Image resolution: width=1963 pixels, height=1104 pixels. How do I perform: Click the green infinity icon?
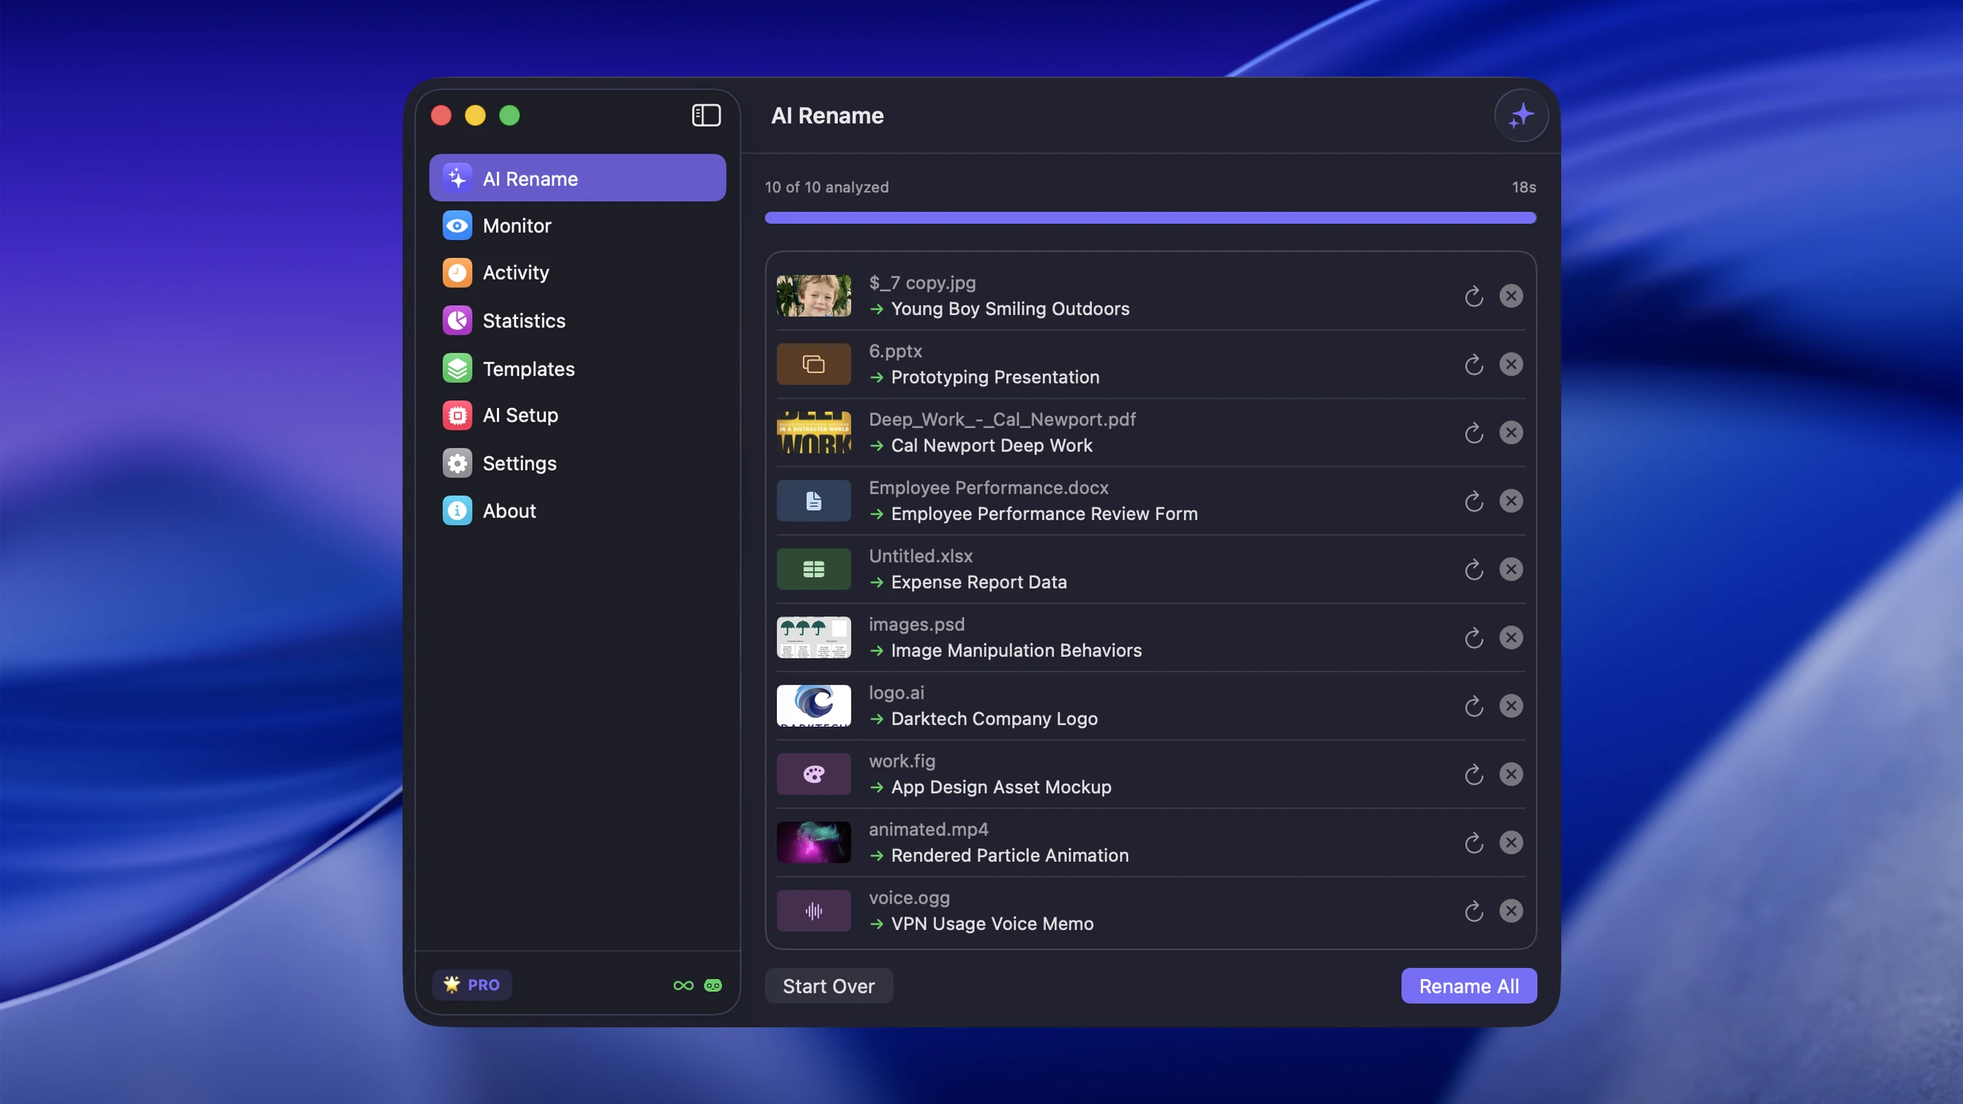pyautogui.click(x=683, y=985)
